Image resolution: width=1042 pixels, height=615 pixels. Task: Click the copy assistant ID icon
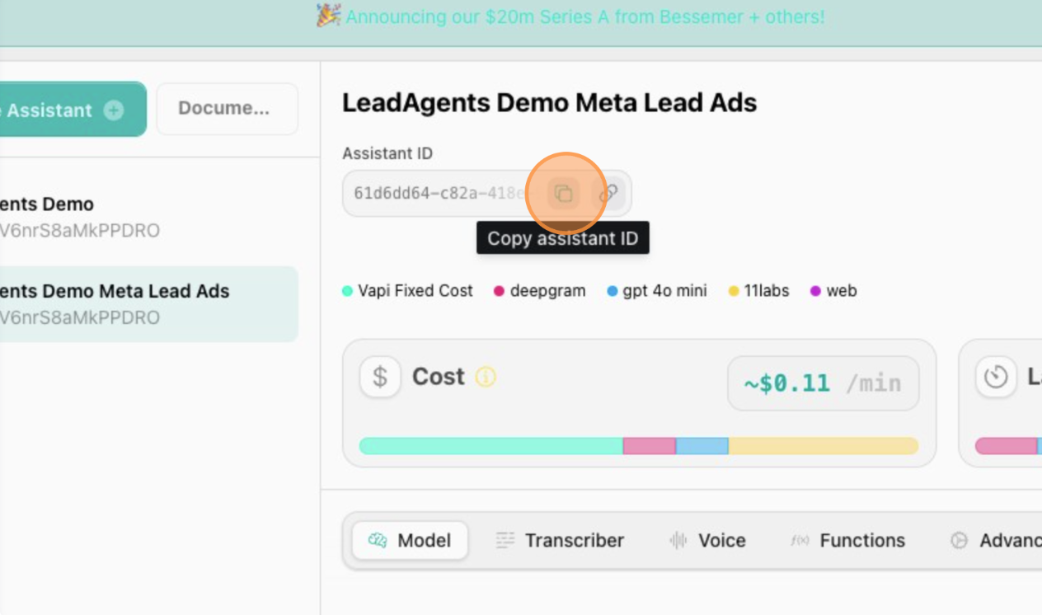click(x=564, y=194)
